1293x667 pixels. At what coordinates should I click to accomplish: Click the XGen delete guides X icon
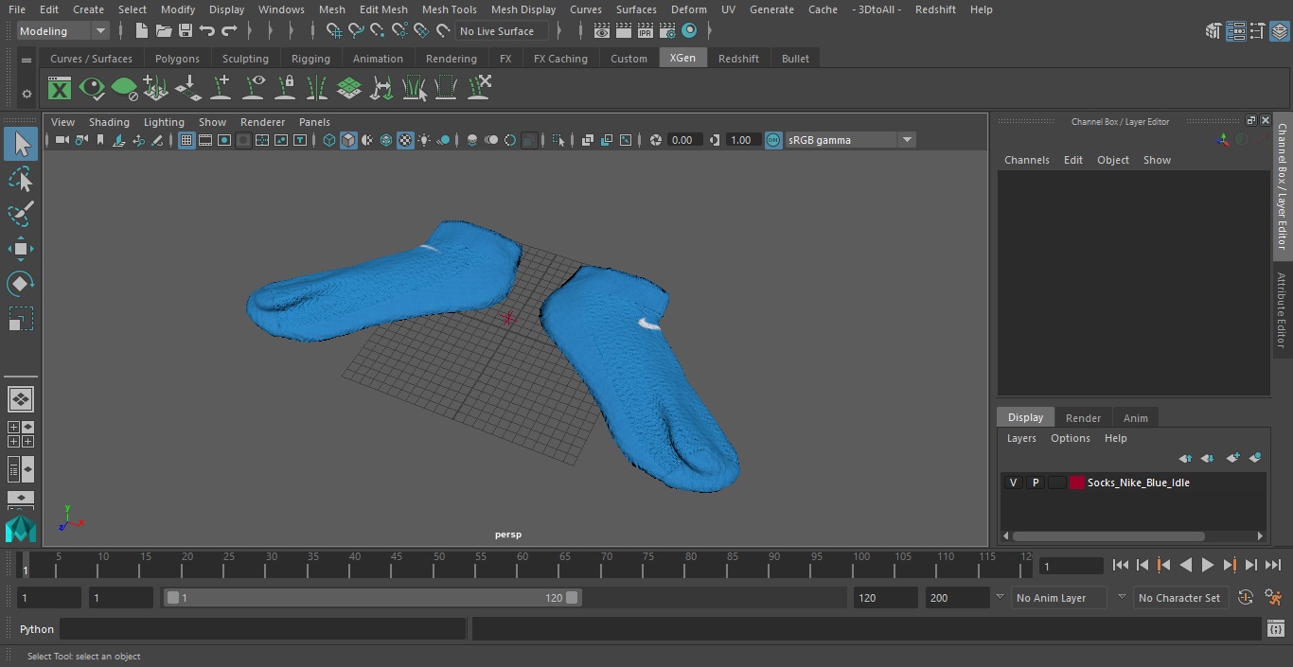479,89
